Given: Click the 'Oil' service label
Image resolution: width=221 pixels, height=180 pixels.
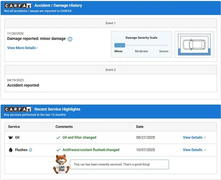Looking at the screenshot, I should (17, 137).
